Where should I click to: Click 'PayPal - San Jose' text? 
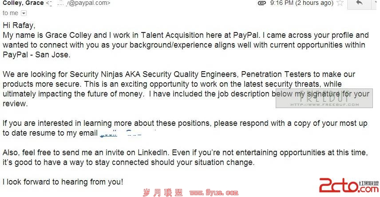pos(36,55)
